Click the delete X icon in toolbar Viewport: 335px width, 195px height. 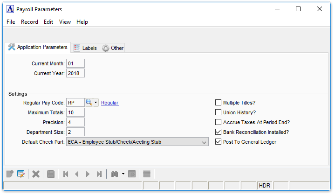36,174
